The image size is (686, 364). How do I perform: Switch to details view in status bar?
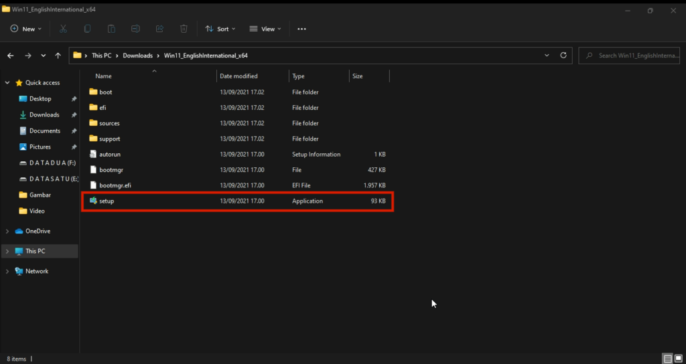668,359
